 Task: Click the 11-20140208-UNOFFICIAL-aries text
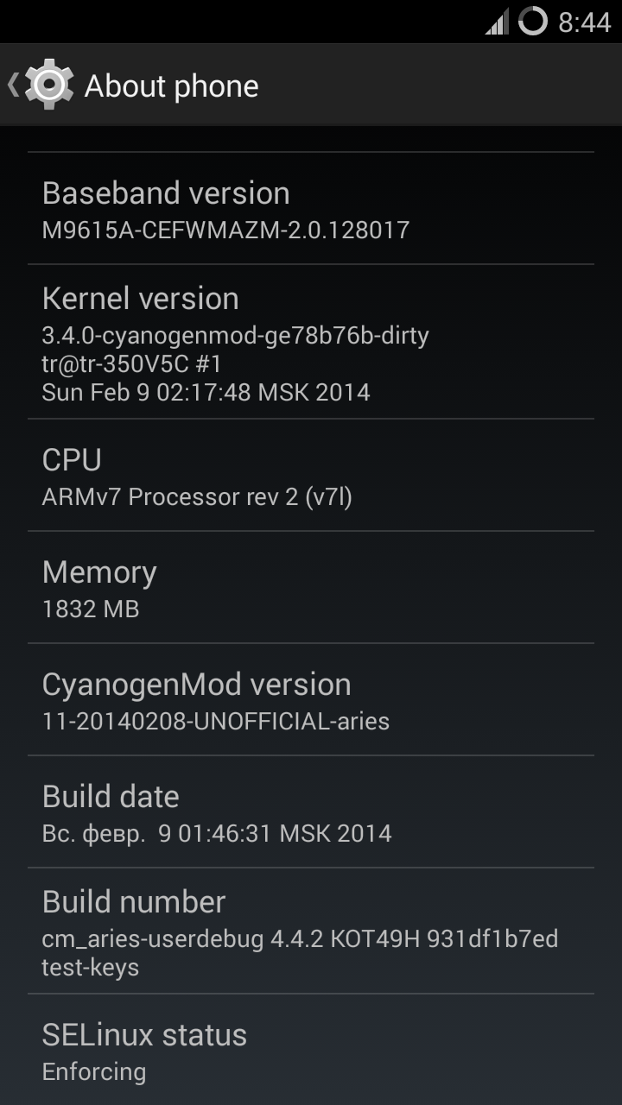click(x=216, y=722)
